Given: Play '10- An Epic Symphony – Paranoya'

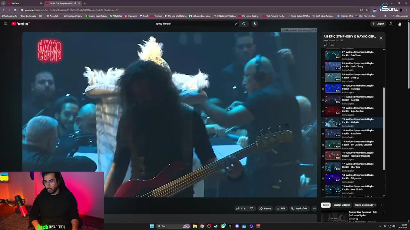Looking at the screenshot, I should point(352,89).
